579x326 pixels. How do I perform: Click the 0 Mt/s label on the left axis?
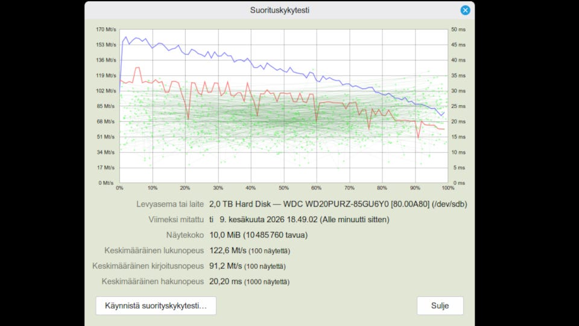(106, 183)
